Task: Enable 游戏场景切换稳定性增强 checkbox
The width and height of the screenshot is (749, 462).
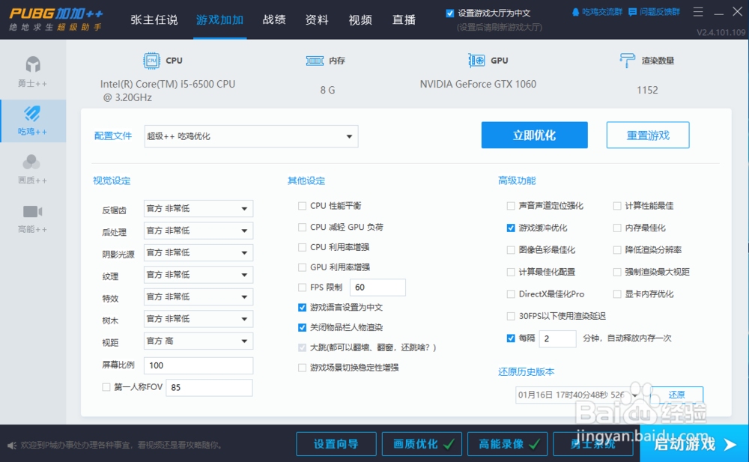Action: tap(302, 368)
